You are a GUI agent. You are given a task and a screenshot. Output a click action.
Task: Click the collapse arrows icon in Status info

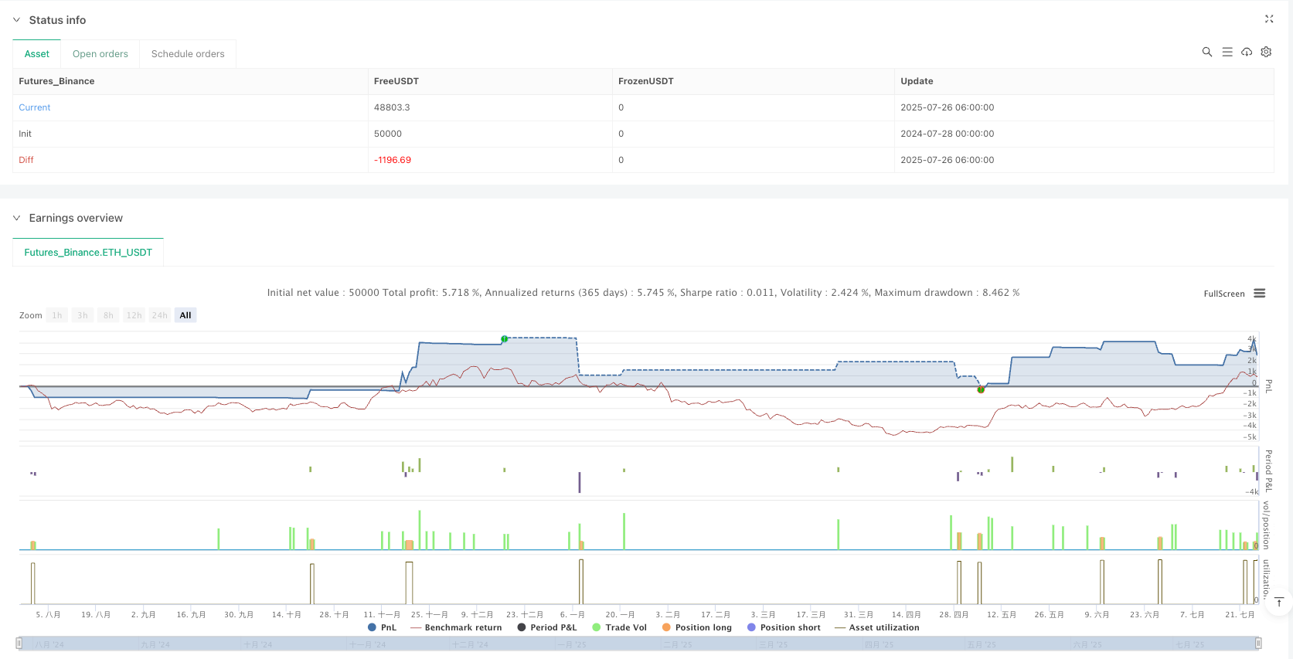coord(1268,19)
